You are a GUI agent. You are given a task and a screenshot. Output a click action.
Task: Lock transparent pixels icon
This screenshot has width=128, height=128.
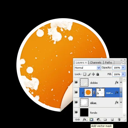[x=84, y=74]
